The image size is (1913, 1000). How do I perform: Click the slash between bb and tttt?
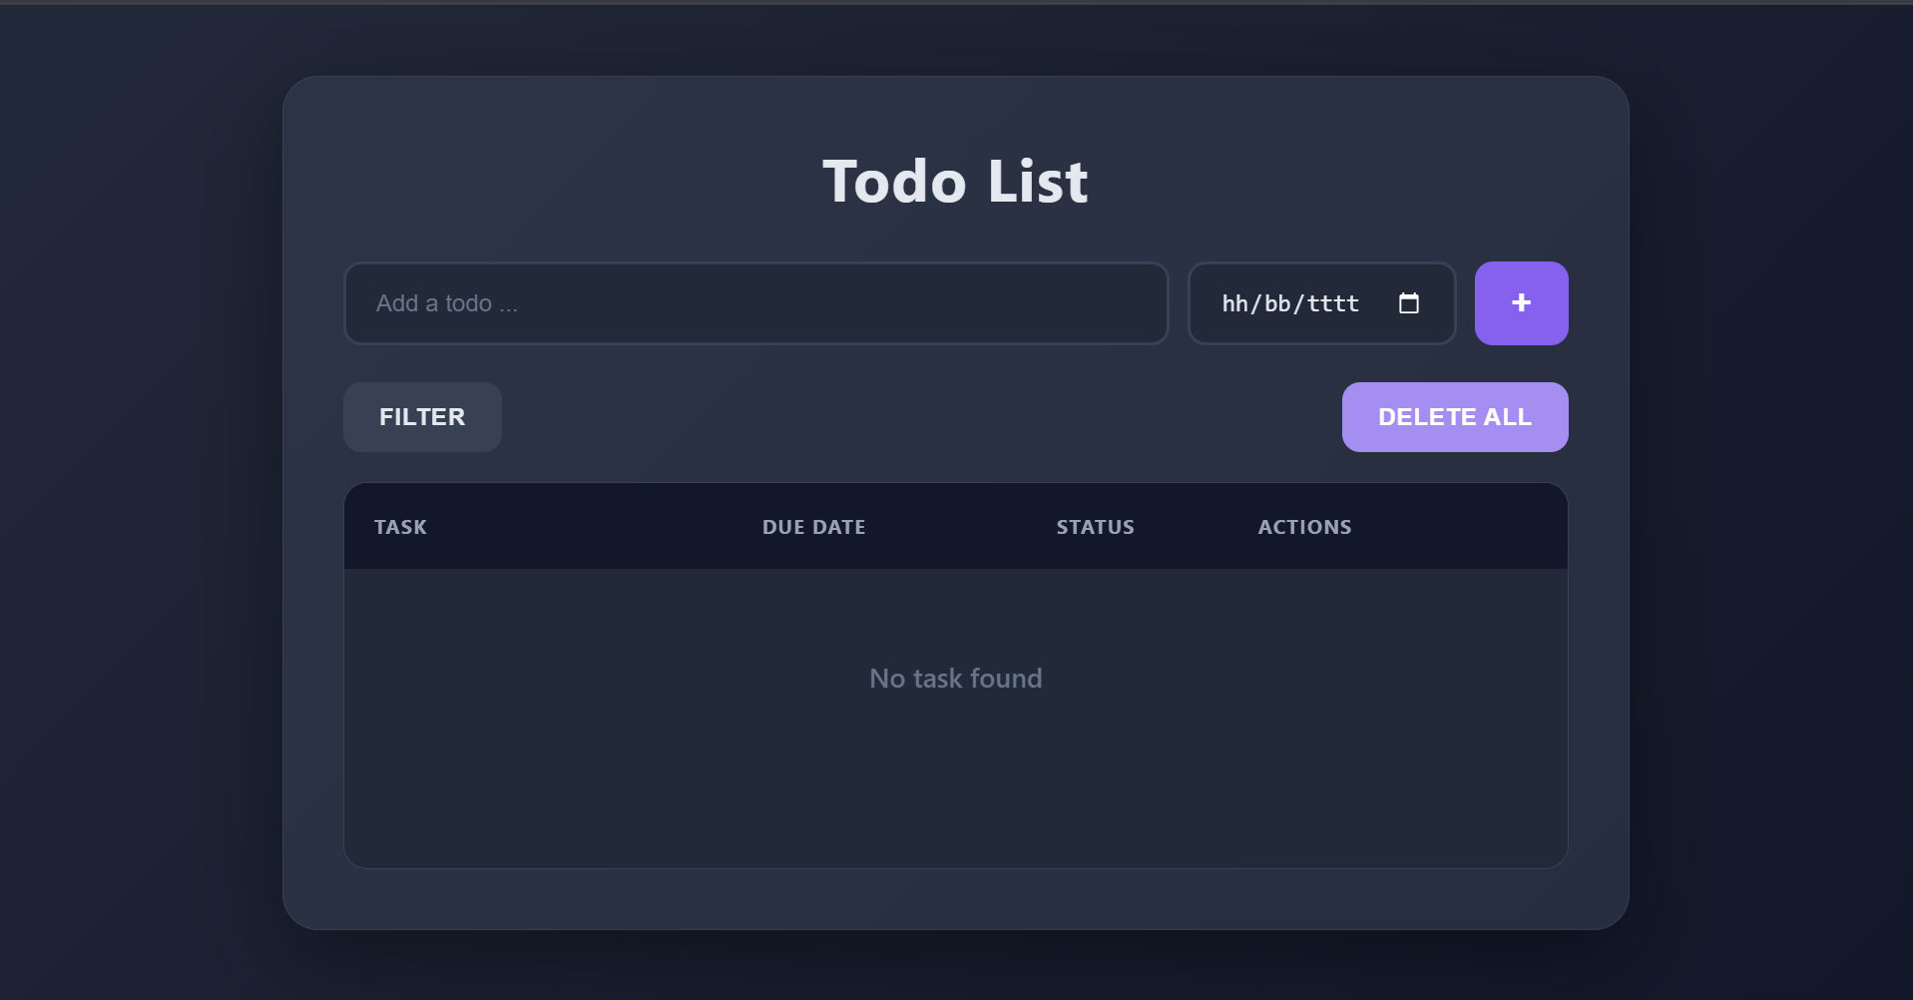1298,303
